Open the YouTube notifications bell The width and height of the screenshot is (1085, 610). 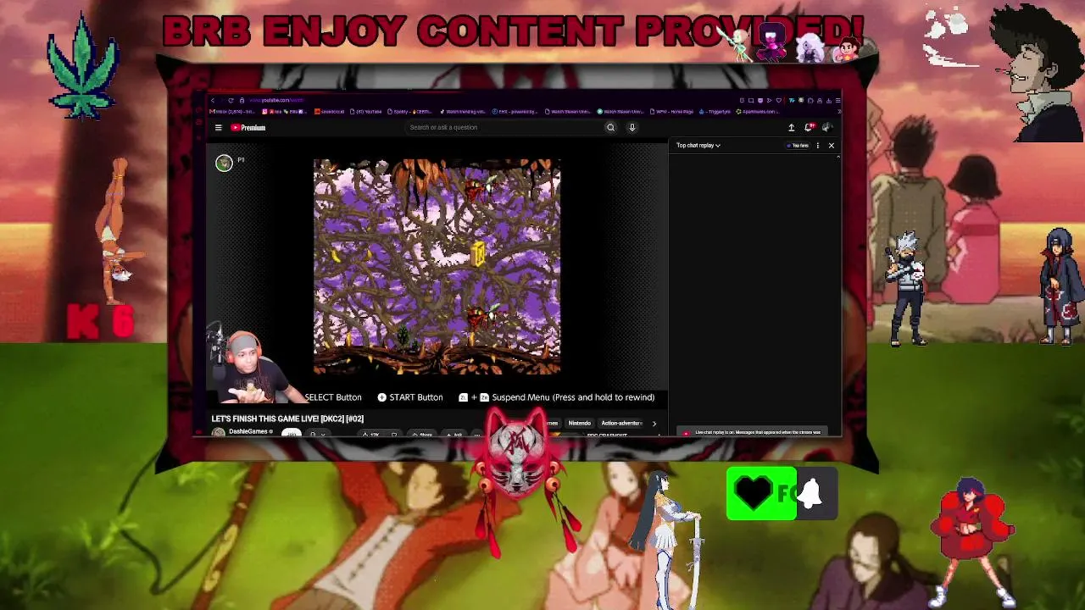coord(809,127)
